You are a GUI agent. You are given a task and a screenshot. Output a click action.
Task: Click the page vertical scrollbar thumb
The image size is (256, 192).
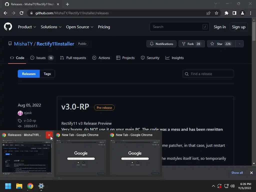(x=254, y=31)
